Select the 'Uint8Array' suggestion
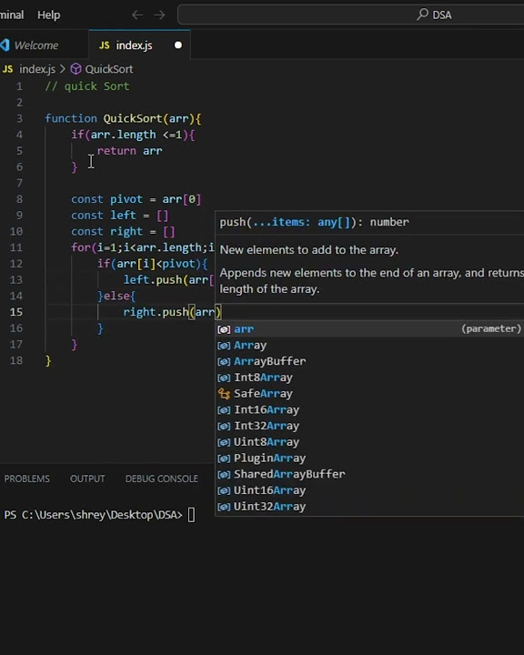 369,442
